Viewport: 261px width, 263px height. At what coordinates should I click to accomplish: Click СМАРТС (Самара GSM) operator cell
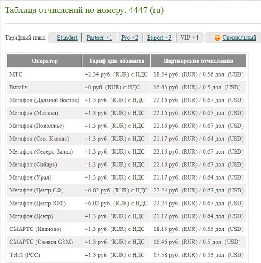click(45, 242)
